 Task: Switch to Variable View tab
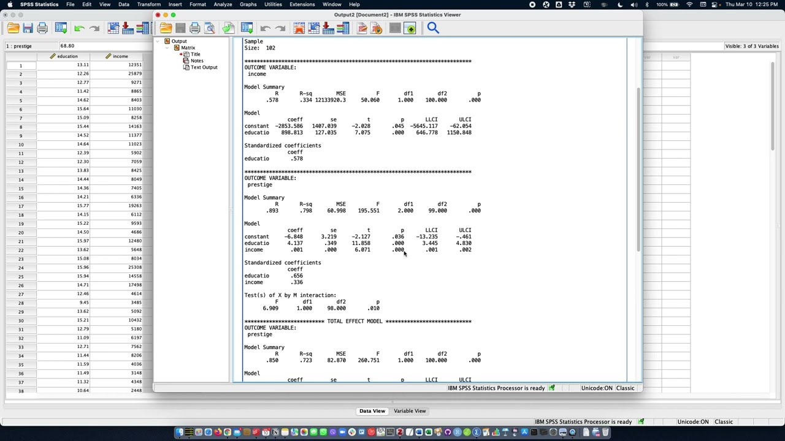coord(410,411)
